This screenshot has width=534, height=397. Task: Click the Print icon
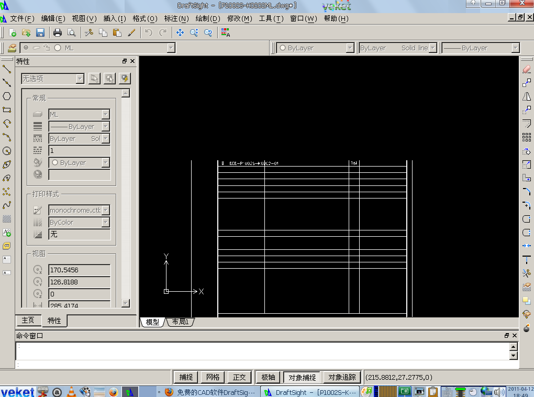click(58, 32)
